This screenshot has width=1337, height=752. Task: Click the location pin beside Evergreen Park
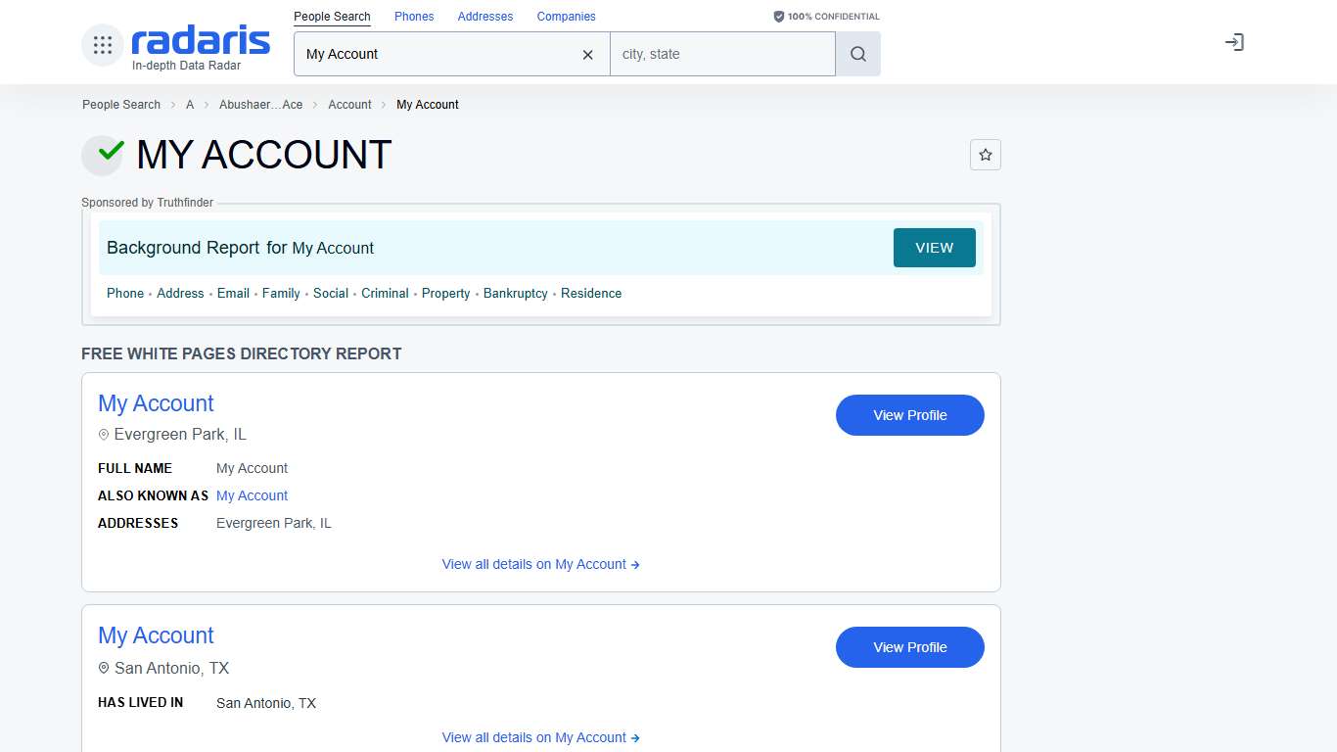click(104, 434)
